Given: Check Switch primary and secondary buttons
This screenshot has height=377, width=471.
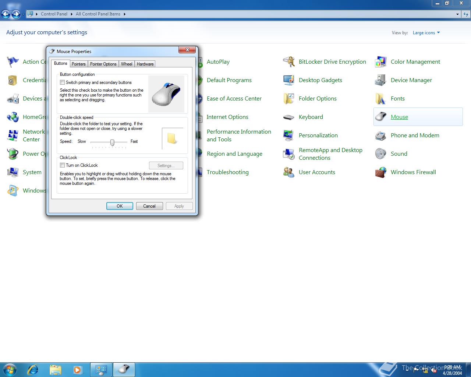Looking at the screenshot, I should [63, 82].
